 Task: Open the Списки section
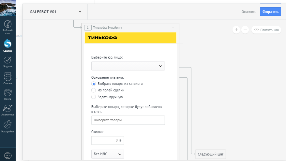coord(8,78)
